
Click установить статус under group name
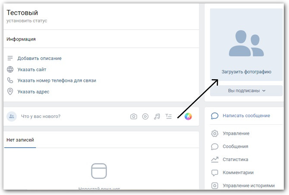click(x=27, y=21)
